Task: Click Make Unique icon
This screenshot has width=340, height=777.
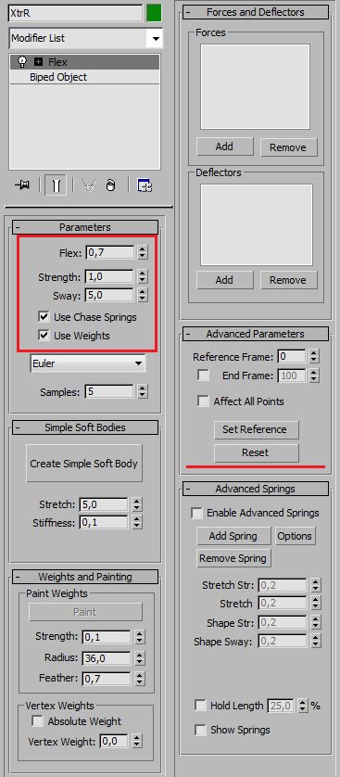Action: [88, 185]
